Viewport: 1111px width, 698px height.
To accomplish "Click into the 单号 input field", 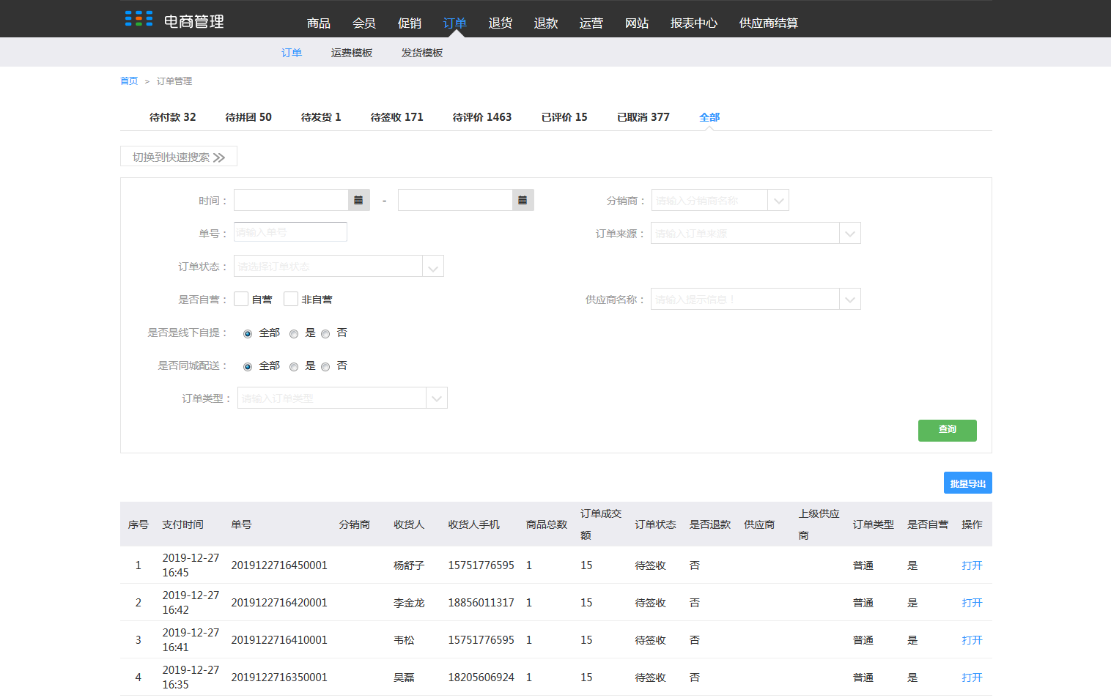I will [x=290, y=232].
